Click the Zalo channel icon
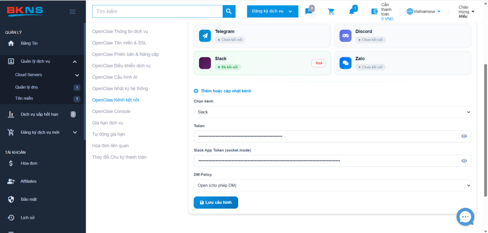The image size is (488, 233). tap(346, 63)
